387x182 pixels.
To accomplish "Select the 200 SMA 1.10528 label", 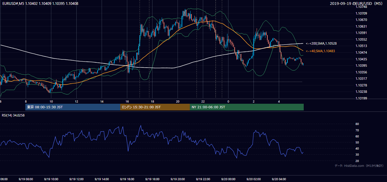I will tap(321, 43).
